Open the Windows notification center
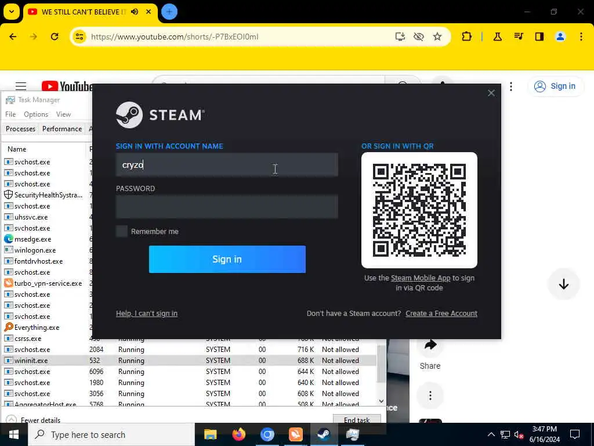The width and height of the screenshot is (594, 446). [x=575, y=434]
